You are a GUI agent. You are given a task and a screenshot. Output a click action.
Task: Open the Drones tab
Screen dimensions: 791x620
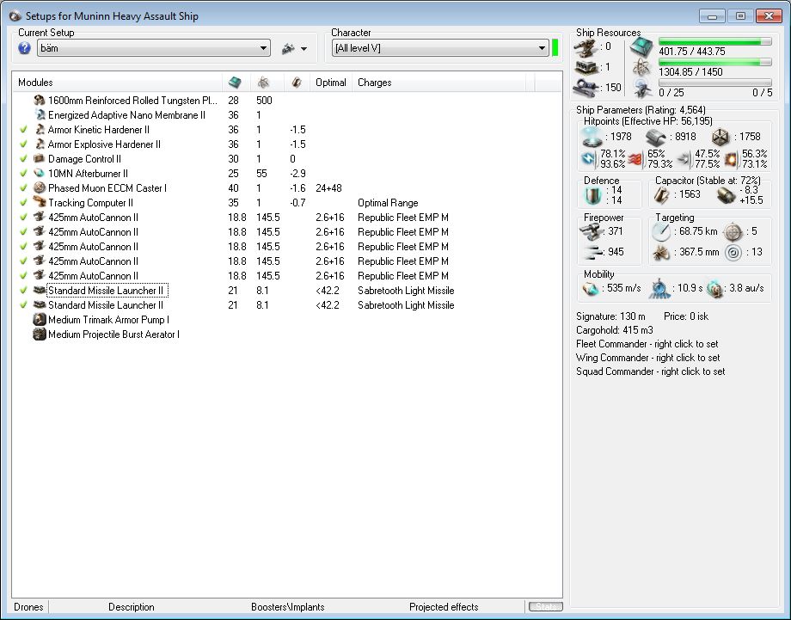pos(28,607)
